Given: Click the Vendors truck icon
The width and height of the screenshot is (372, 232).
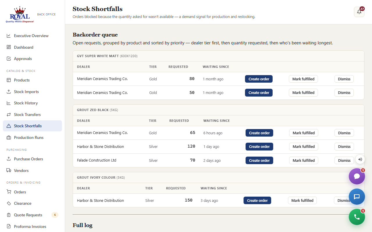Looking at the screenshot, I should (9, 171).
